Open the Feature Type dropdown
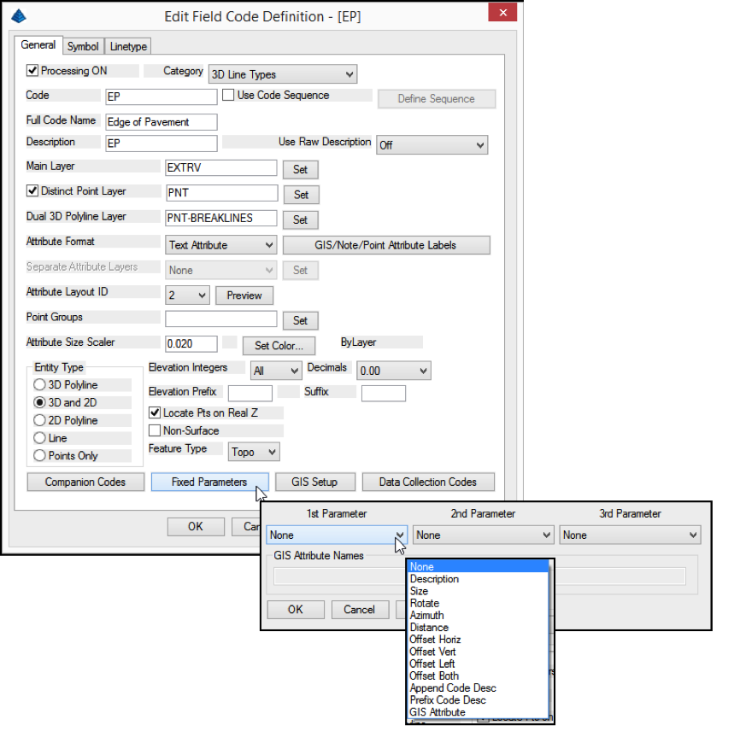This screenshot has width=740, height=737. coord(254,452)
